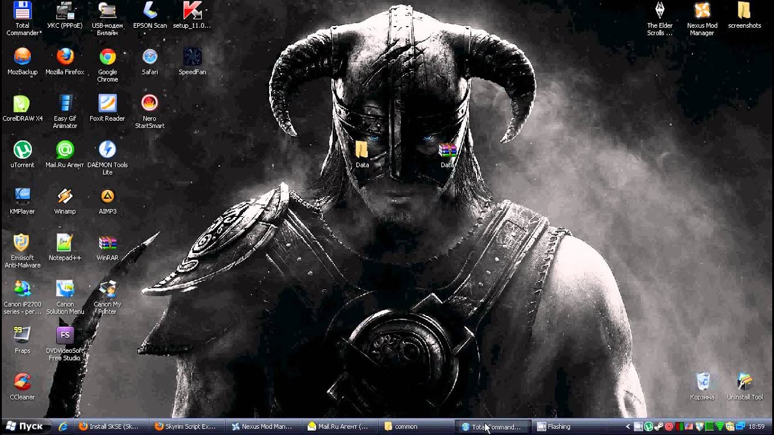Open Canon iP2700 series printer shortcut

22,297
